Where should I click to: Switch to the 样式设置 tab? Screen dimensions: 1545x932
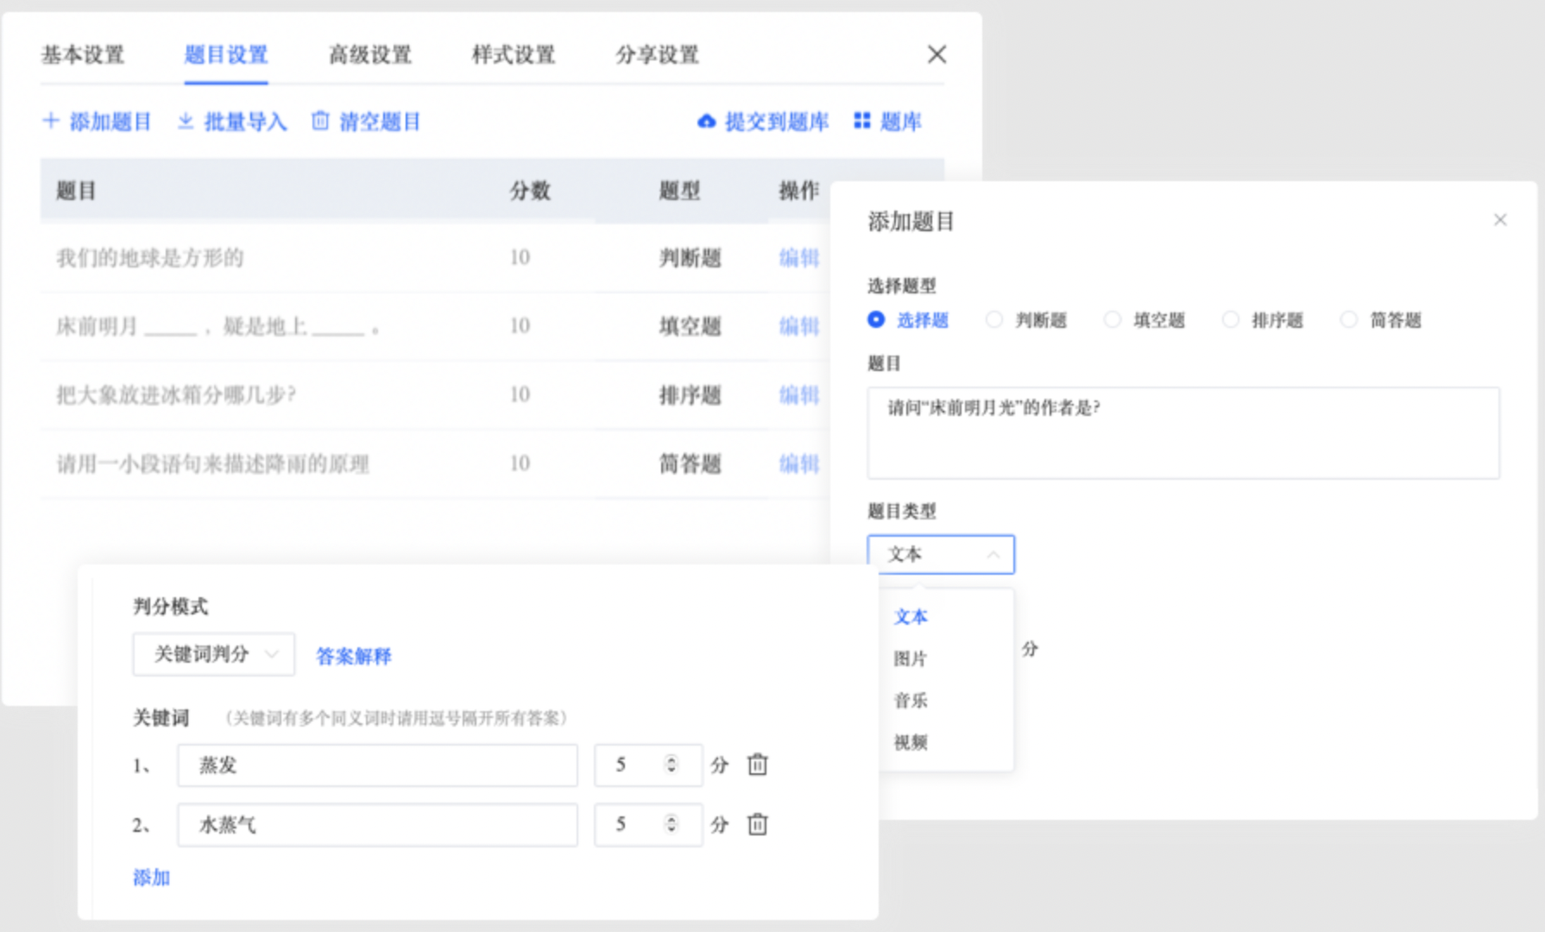click(514, 55)
